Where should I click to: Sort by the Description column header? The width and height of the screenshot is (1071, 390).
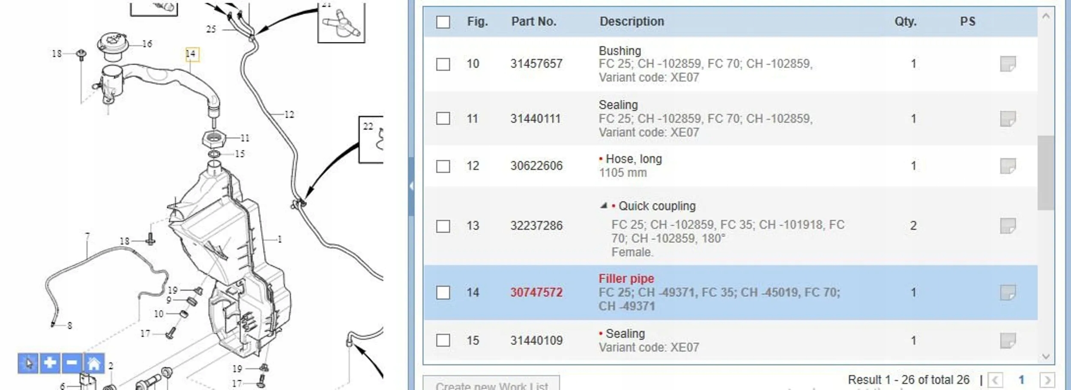pyautogui.click(x=632, y=21)
